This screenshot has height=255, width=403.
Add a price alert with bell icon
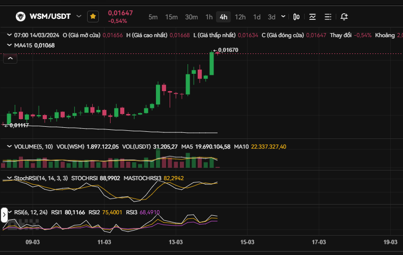click(344, 17)
